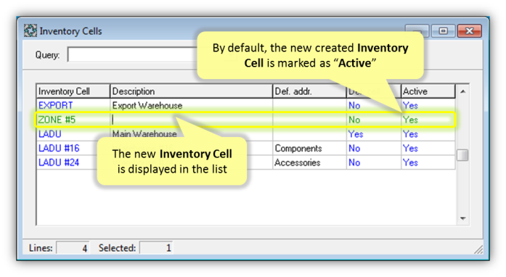Click the Active Yes value for LADU #16
Viewport: 506px width, 277px height.
[x=410, y=149]
